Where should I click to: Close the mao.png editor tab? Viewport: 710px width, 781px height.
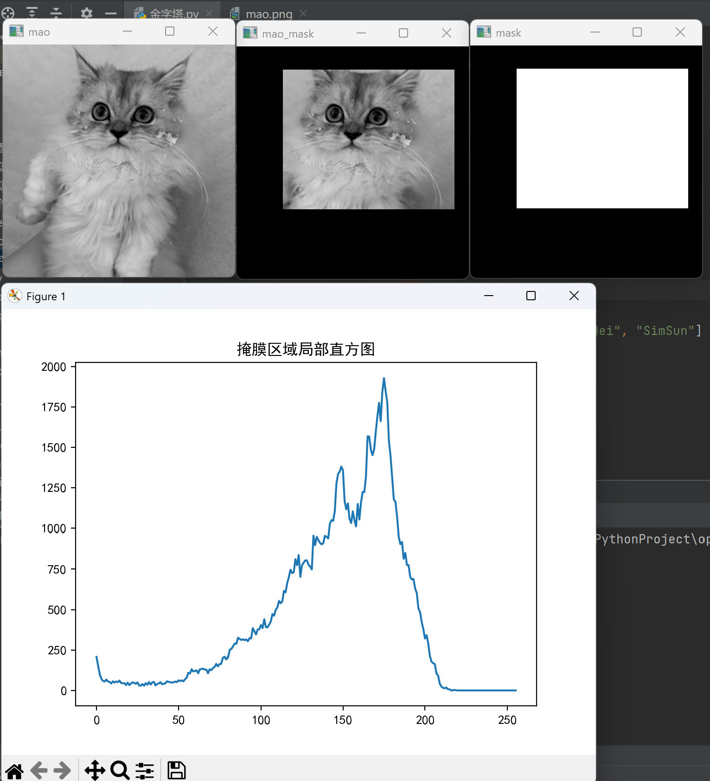tap(303, 13)
